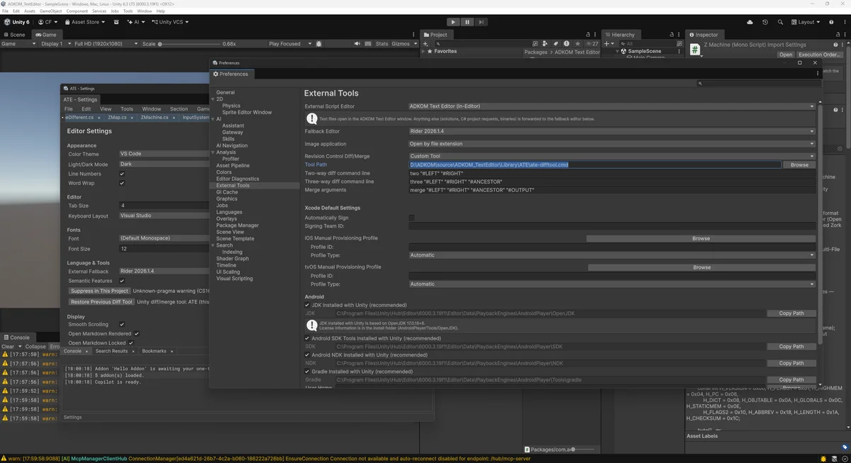Image resolution: width=851 pixels, height=463 pixels.
Task: Click the Hierarchy panel lock icon
Action: click(672, 35)
